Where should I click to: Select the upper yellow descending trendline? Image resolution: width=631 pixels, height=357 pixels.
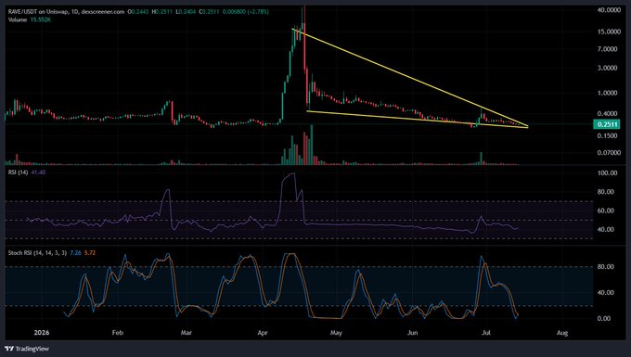410,78
